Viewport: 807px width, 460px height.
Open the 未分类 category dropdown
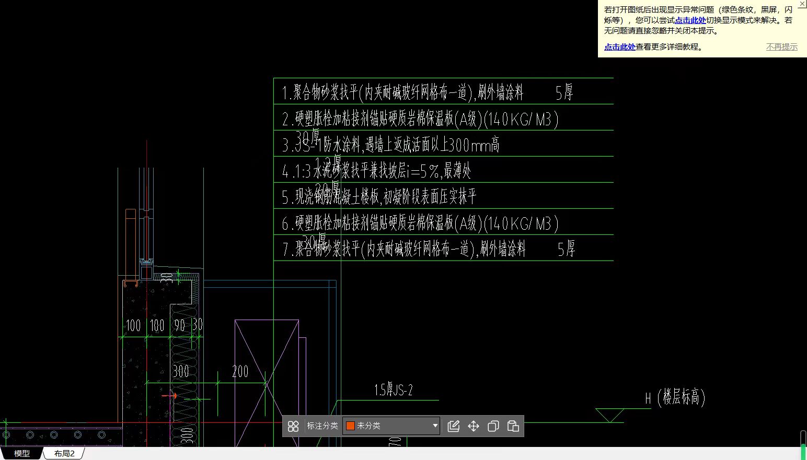391,426
